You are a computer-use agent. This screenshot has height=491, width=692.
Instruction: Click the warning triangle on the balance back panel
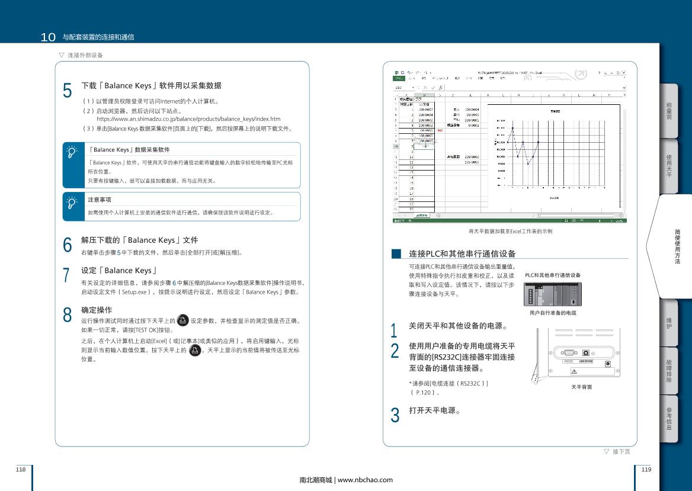pyautogui.click(x=573, y=371)
